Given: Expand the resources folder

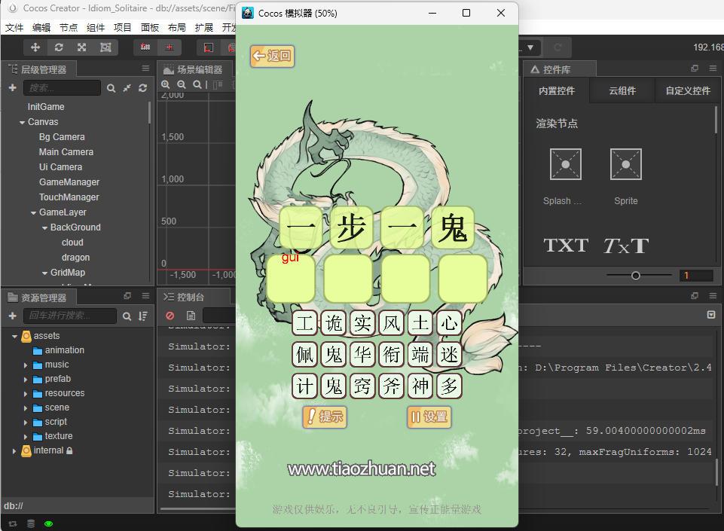Looking at the screenshot, I should (x=26, y=393).
